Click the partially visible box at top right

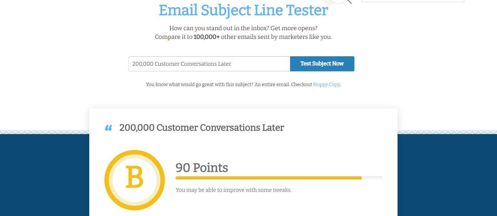click(x=412, y=1)
